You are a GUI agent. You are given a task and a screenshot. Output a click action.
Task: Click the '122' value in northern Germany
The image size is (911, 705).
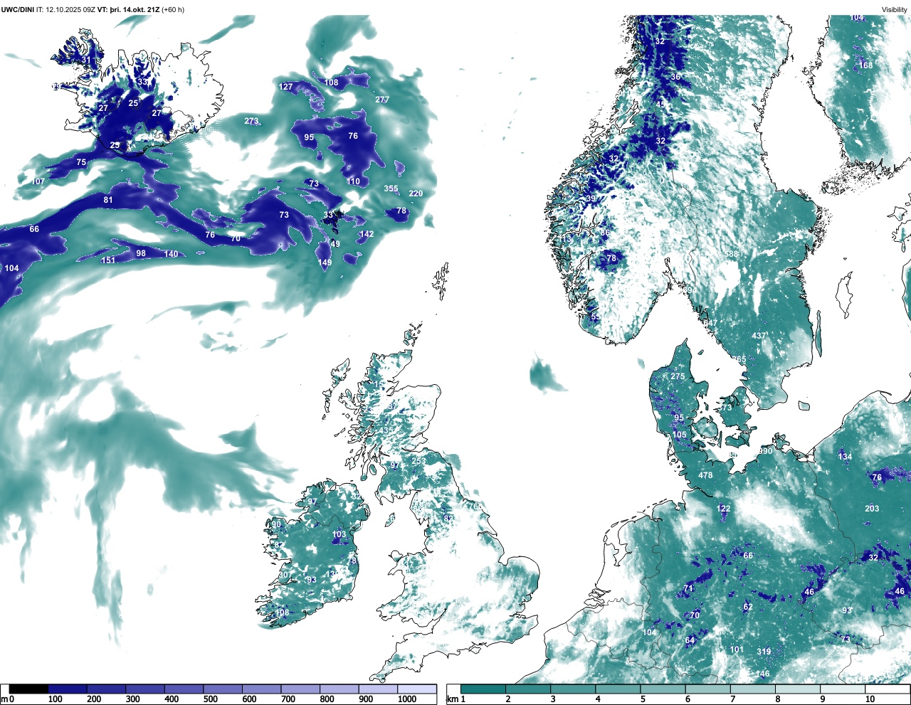(723, 509)
